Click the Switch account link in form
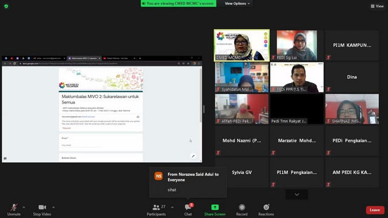388x218 pixels. (x=89, y=116)
